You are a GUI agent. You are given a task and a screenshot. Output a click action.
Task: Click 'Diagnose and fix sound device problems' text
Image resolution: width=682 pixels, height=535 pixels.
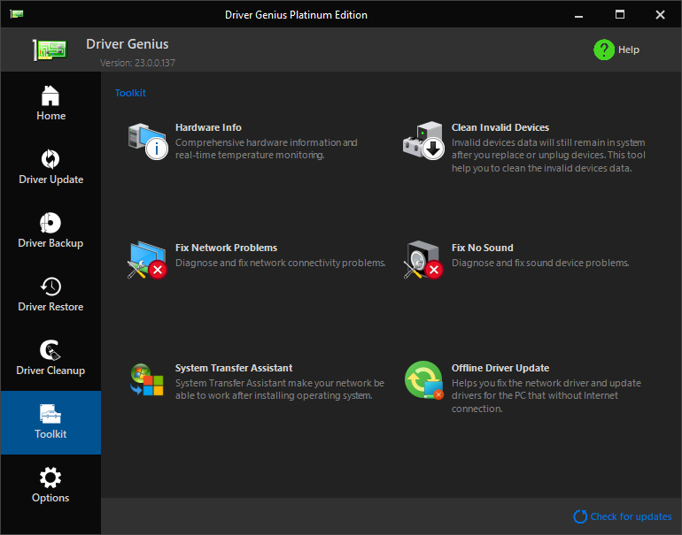(540, 263)
